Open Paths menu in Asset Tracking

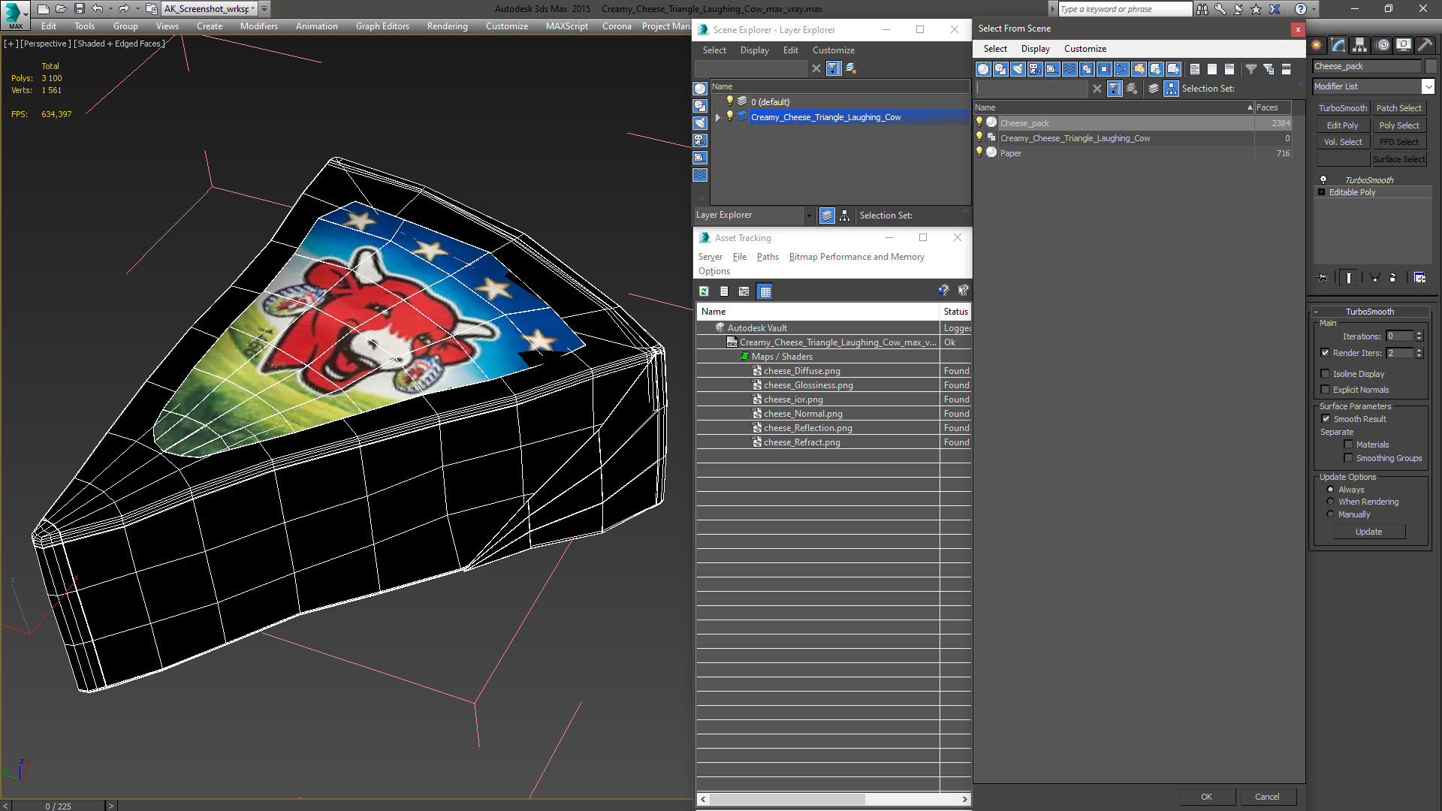pos(768,257)
